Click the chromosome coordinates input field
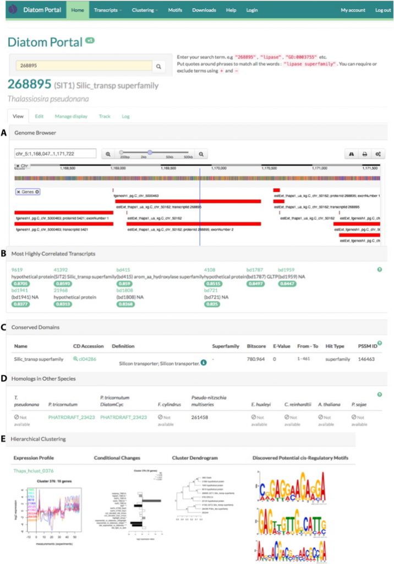The image size is (394, 564). pyautogui.click(x=55, y=154)
